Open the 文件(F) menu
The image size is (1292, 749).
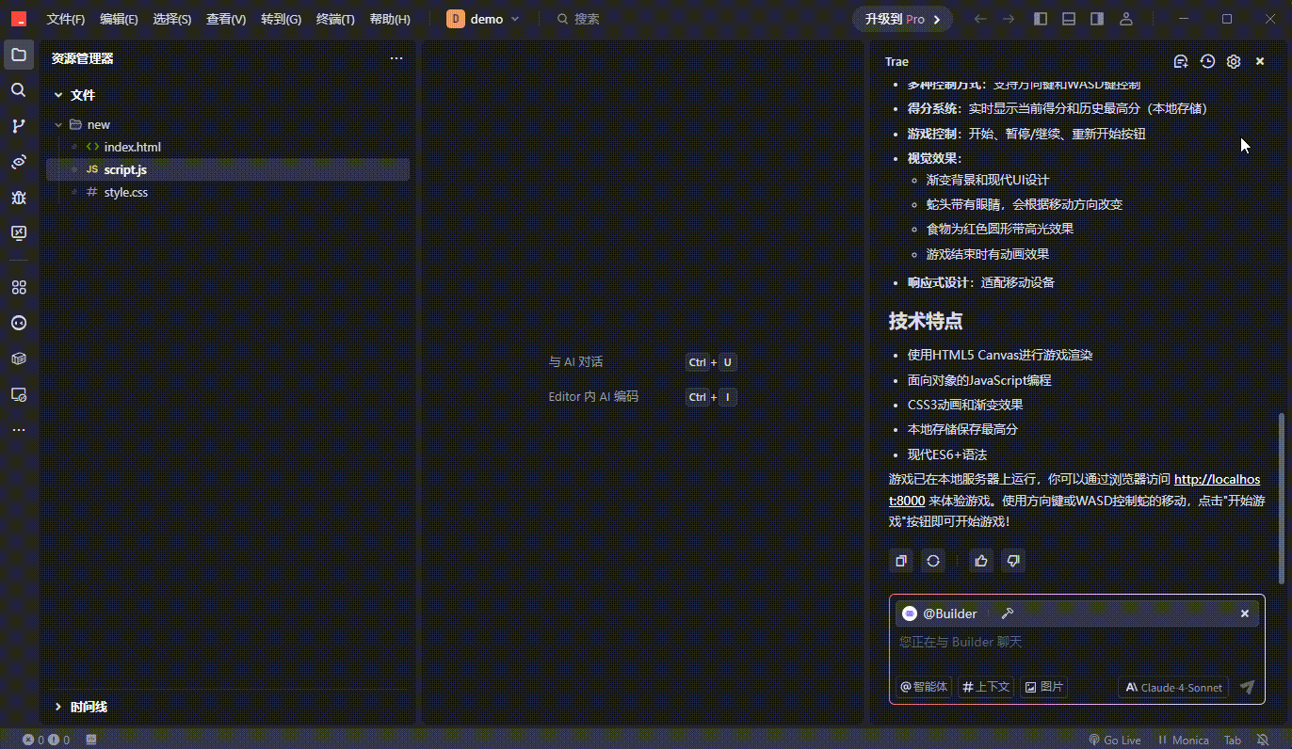(x=66, y=19)
